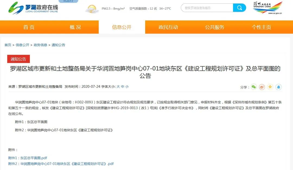This screenshot has width=293, height=170.
Task: Click the blue search magnifier button
Action: tap(239, 8)
